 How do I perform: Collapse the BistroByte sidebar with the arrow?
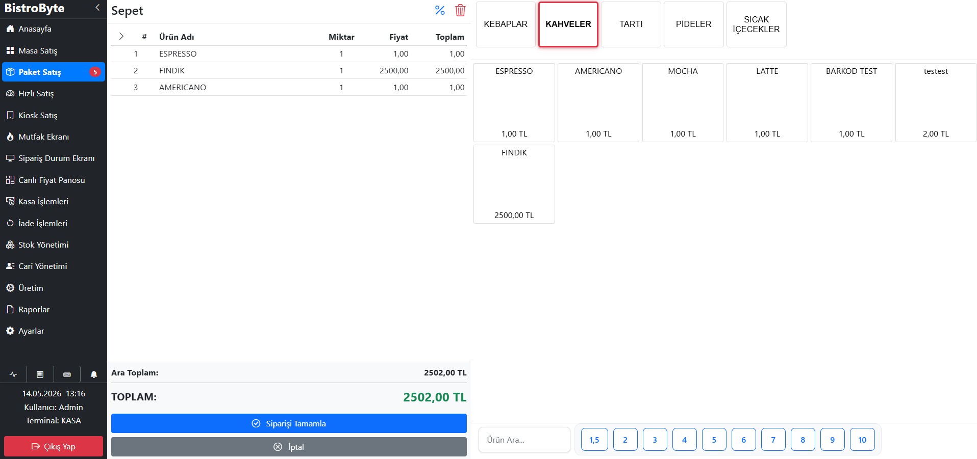(x=97, y=8)
